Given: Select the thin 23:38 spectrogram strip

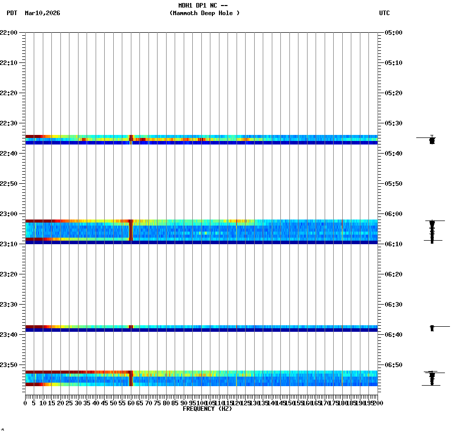Looking at the screenshot, I should tap(201, 327).
